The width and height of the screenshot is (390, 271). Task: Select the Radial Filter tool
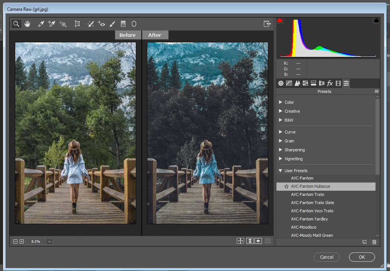134,24
